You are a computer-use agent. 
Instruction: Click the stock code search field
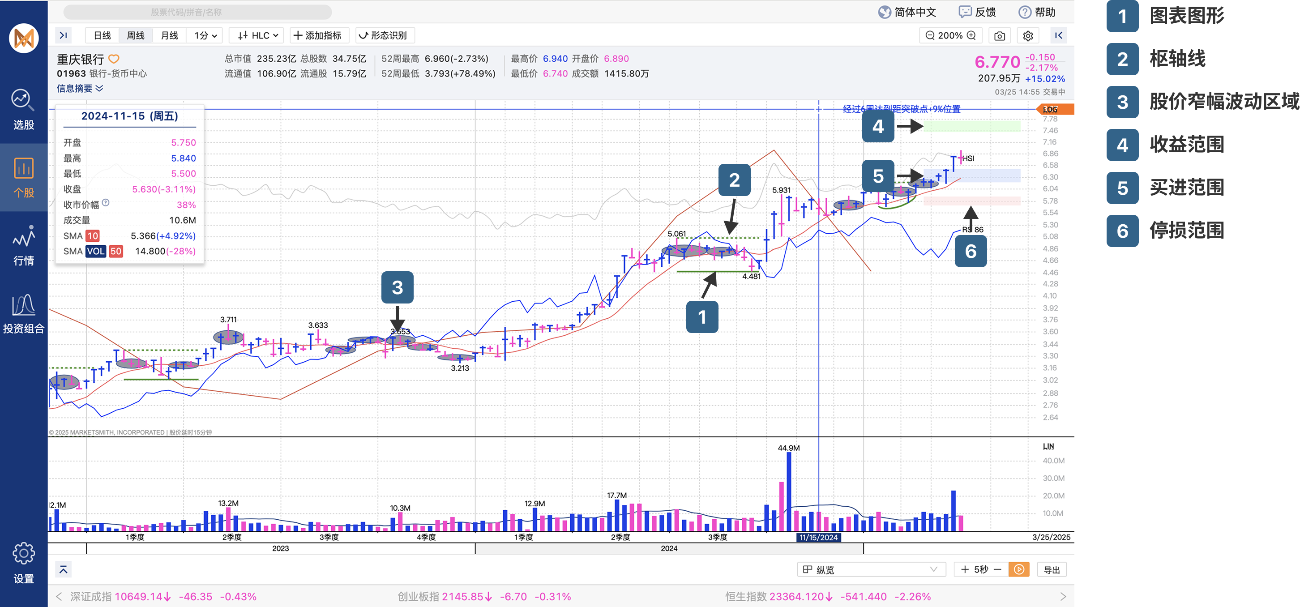tap(197, 12)
